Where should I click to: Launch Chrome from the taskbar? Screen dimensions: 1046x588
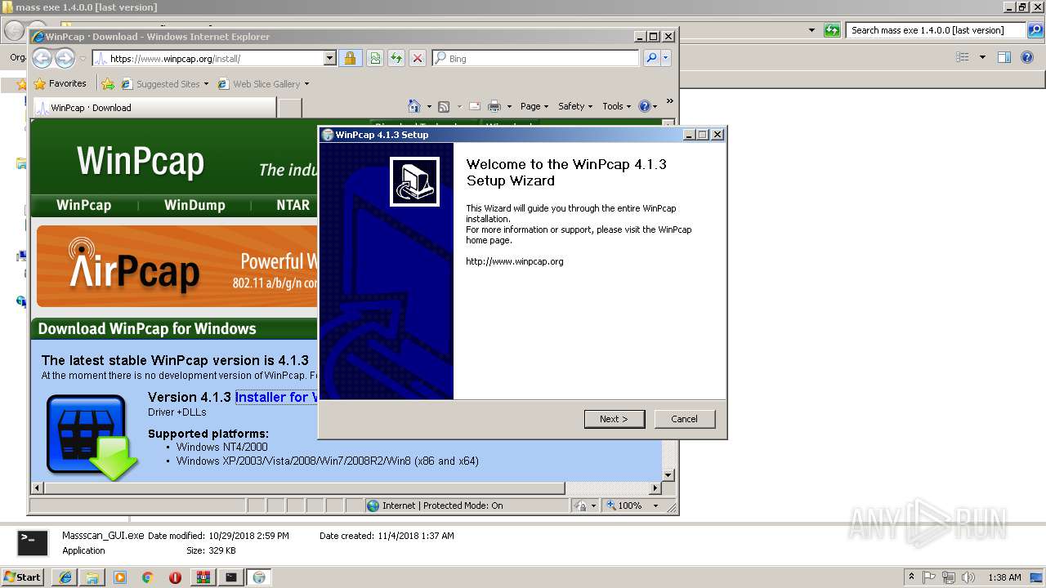[147, 577]
